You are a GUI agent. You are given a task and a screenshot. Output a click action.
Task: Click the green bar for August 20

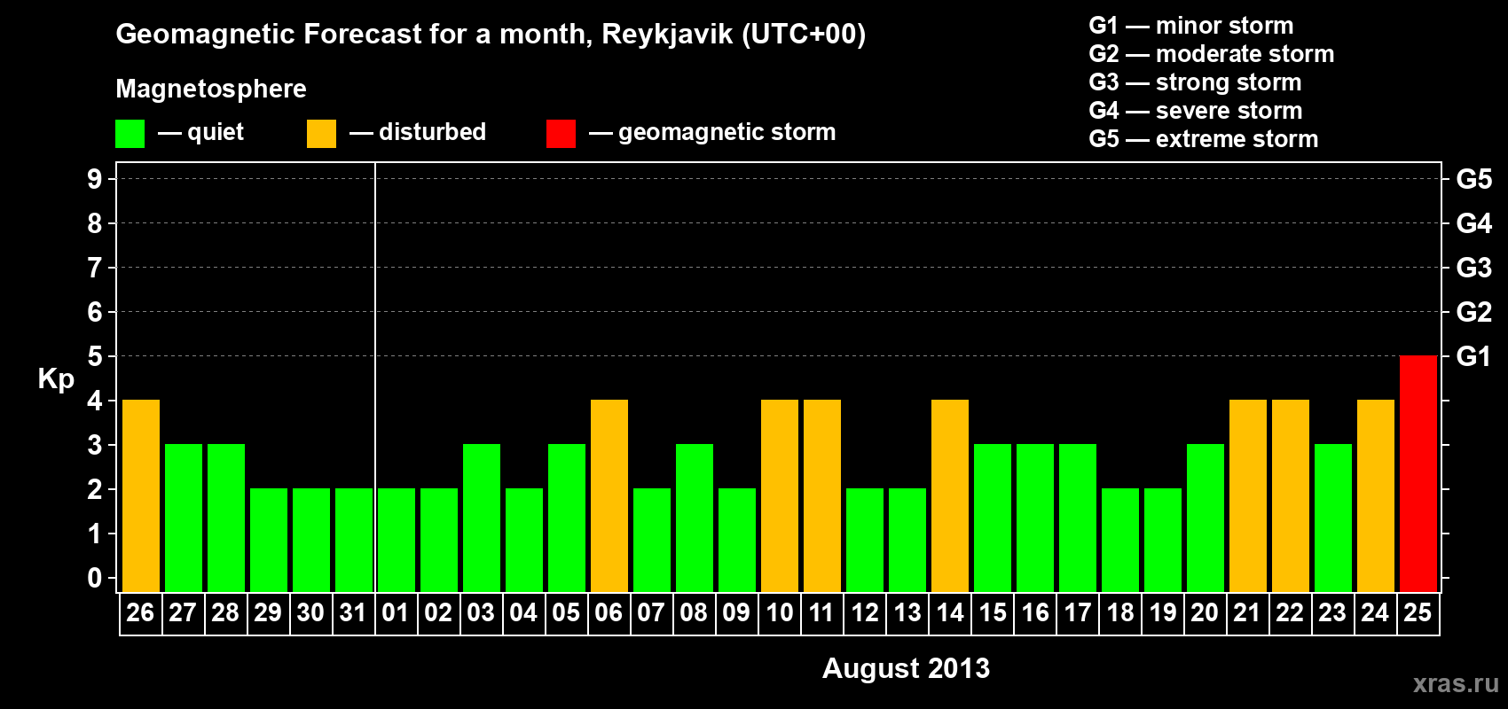pos(1206,518)
